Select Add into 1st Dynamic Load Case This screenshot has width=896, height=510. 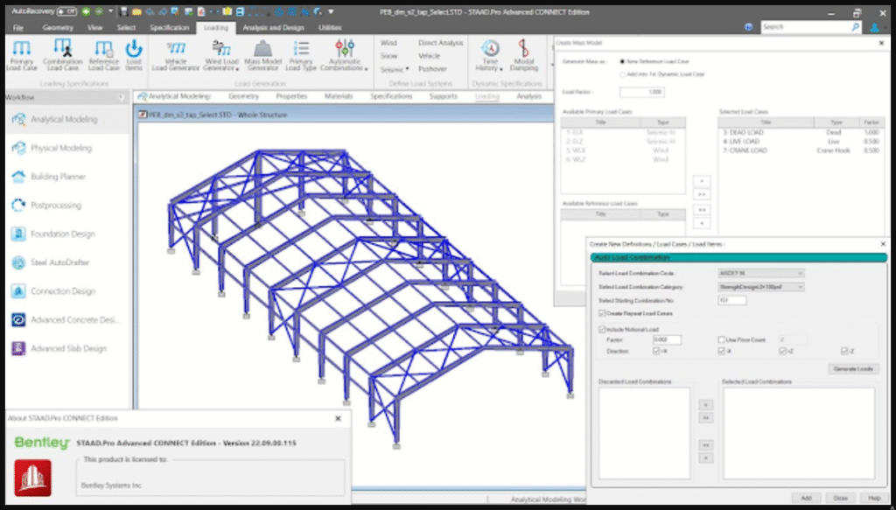(x=622, y=74)
